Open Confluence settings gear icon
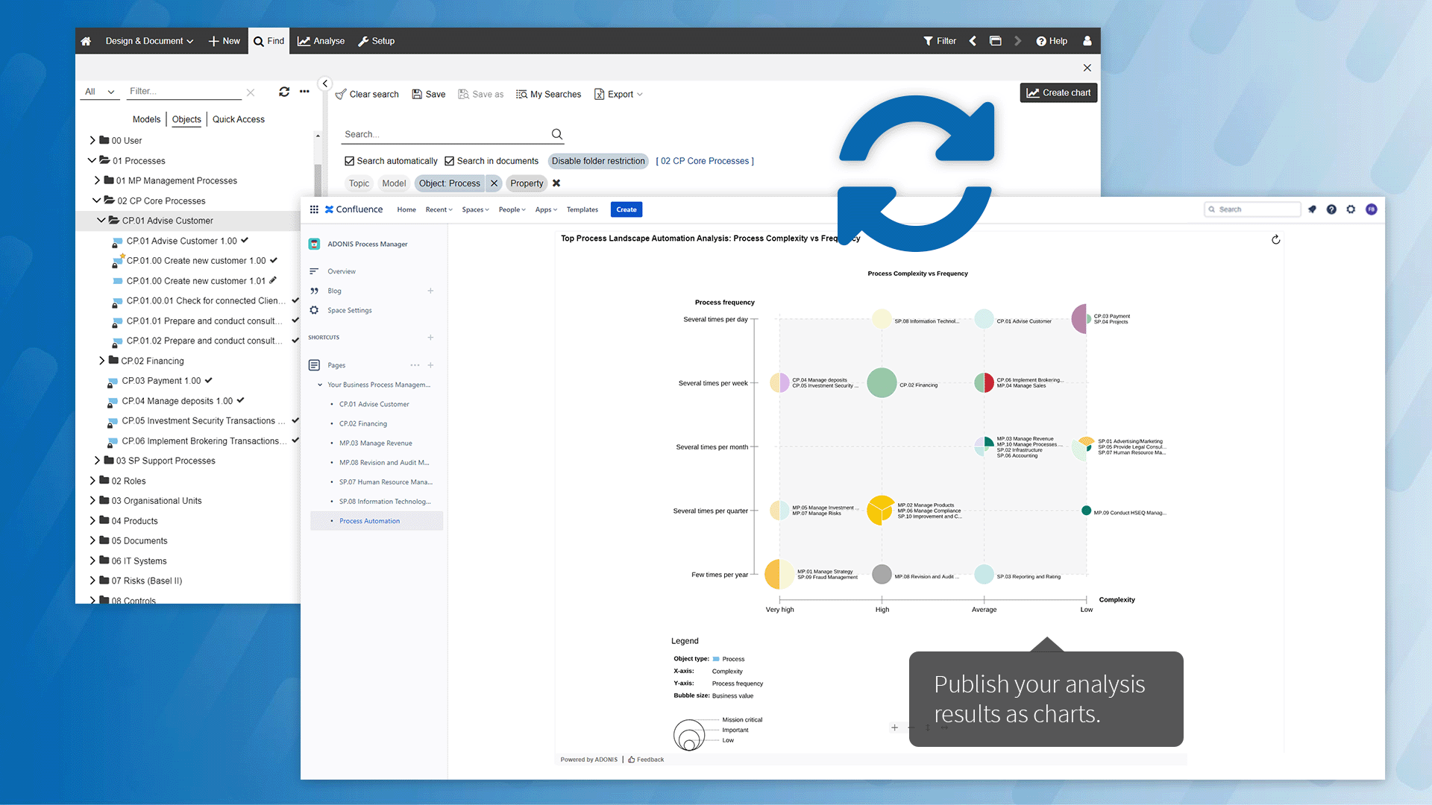Viewport: 1432px width, 805px height. coord(1351,209)
